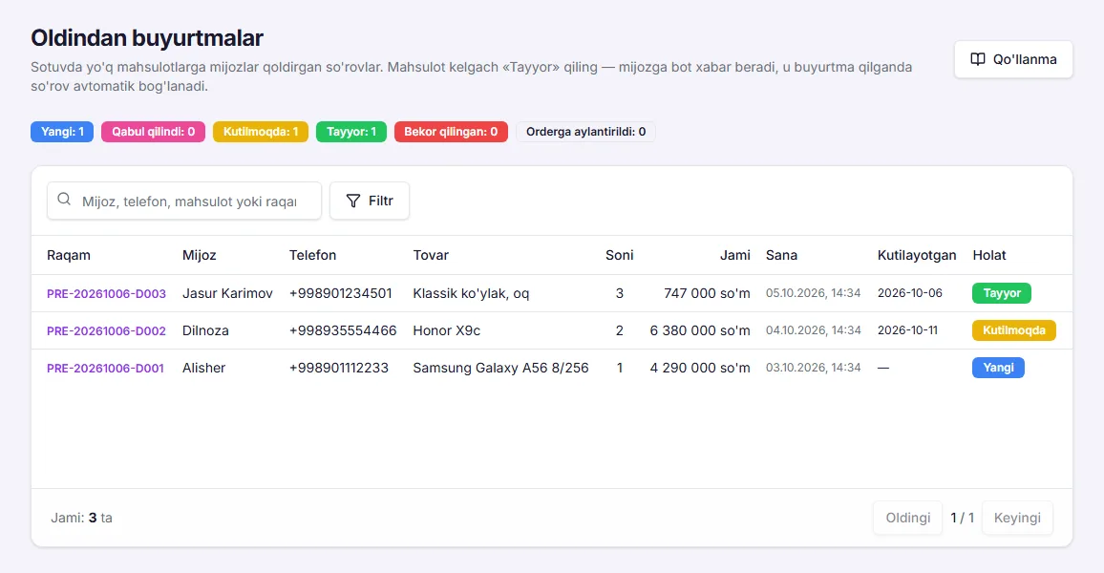The image size is (1104, 573).
Task: Click product Samsung Galaxy A56 8/256
Action: (500, 368)
